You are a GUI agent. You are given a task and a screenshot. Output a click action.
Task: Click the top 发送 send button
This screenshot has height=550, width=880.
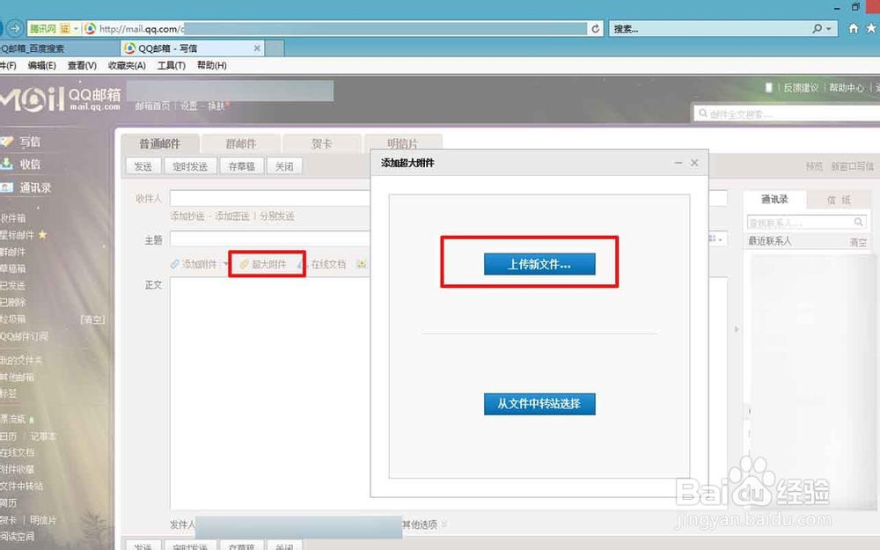click(143, 166)
